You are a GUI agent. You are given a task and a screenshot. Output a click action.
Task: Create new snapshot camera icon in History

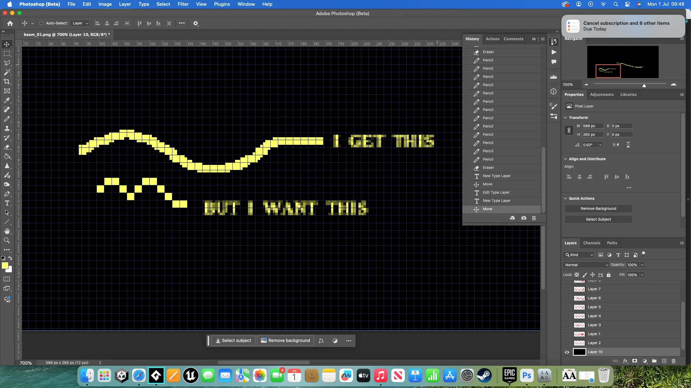[x=524, y=218]
